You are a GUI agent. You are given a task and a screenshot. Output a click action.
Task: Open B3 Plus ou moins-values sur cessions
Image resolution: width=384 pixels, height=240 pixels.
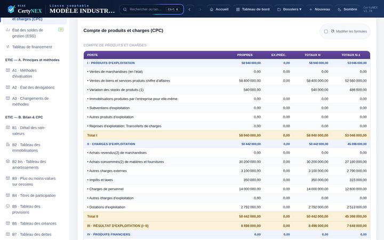point(35,181)
